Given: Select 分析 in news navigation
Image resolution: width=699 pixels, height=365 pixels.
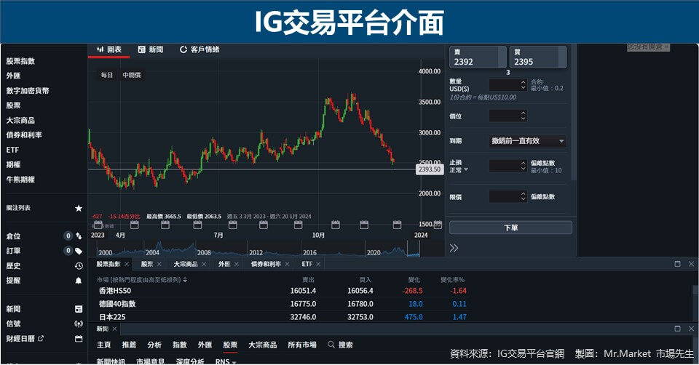Looking at the screenshot, I should [154, 345].
